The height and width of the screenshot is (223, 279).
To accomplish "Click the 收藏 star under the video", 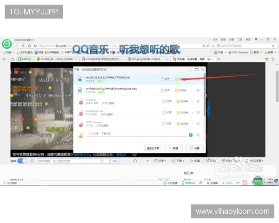I will (x=195, y=161).
